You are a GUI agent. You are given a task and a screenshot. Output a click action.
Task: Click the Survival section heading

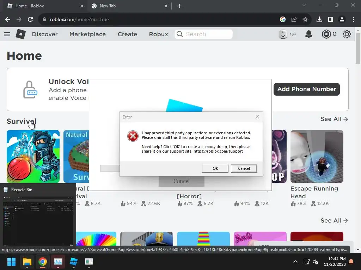(x=22, y=121)
